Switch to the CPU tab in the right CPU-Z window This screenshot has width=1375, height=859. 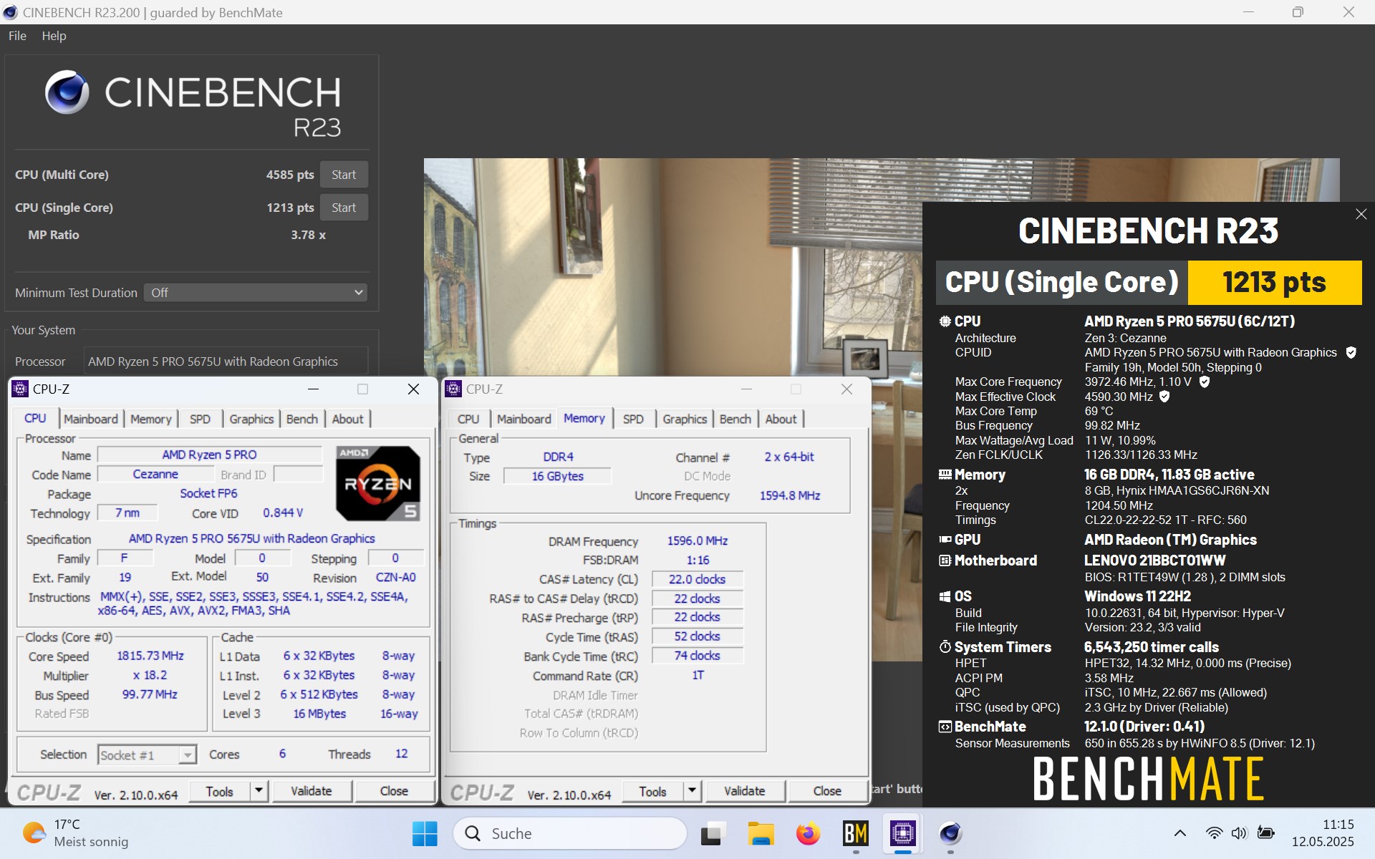468,419
